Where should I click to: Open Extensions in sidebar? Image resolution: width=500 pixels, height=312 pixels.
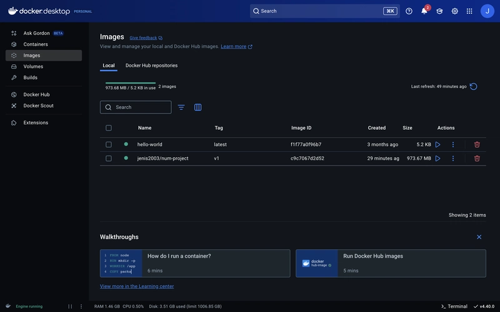(x=44, y=122)
